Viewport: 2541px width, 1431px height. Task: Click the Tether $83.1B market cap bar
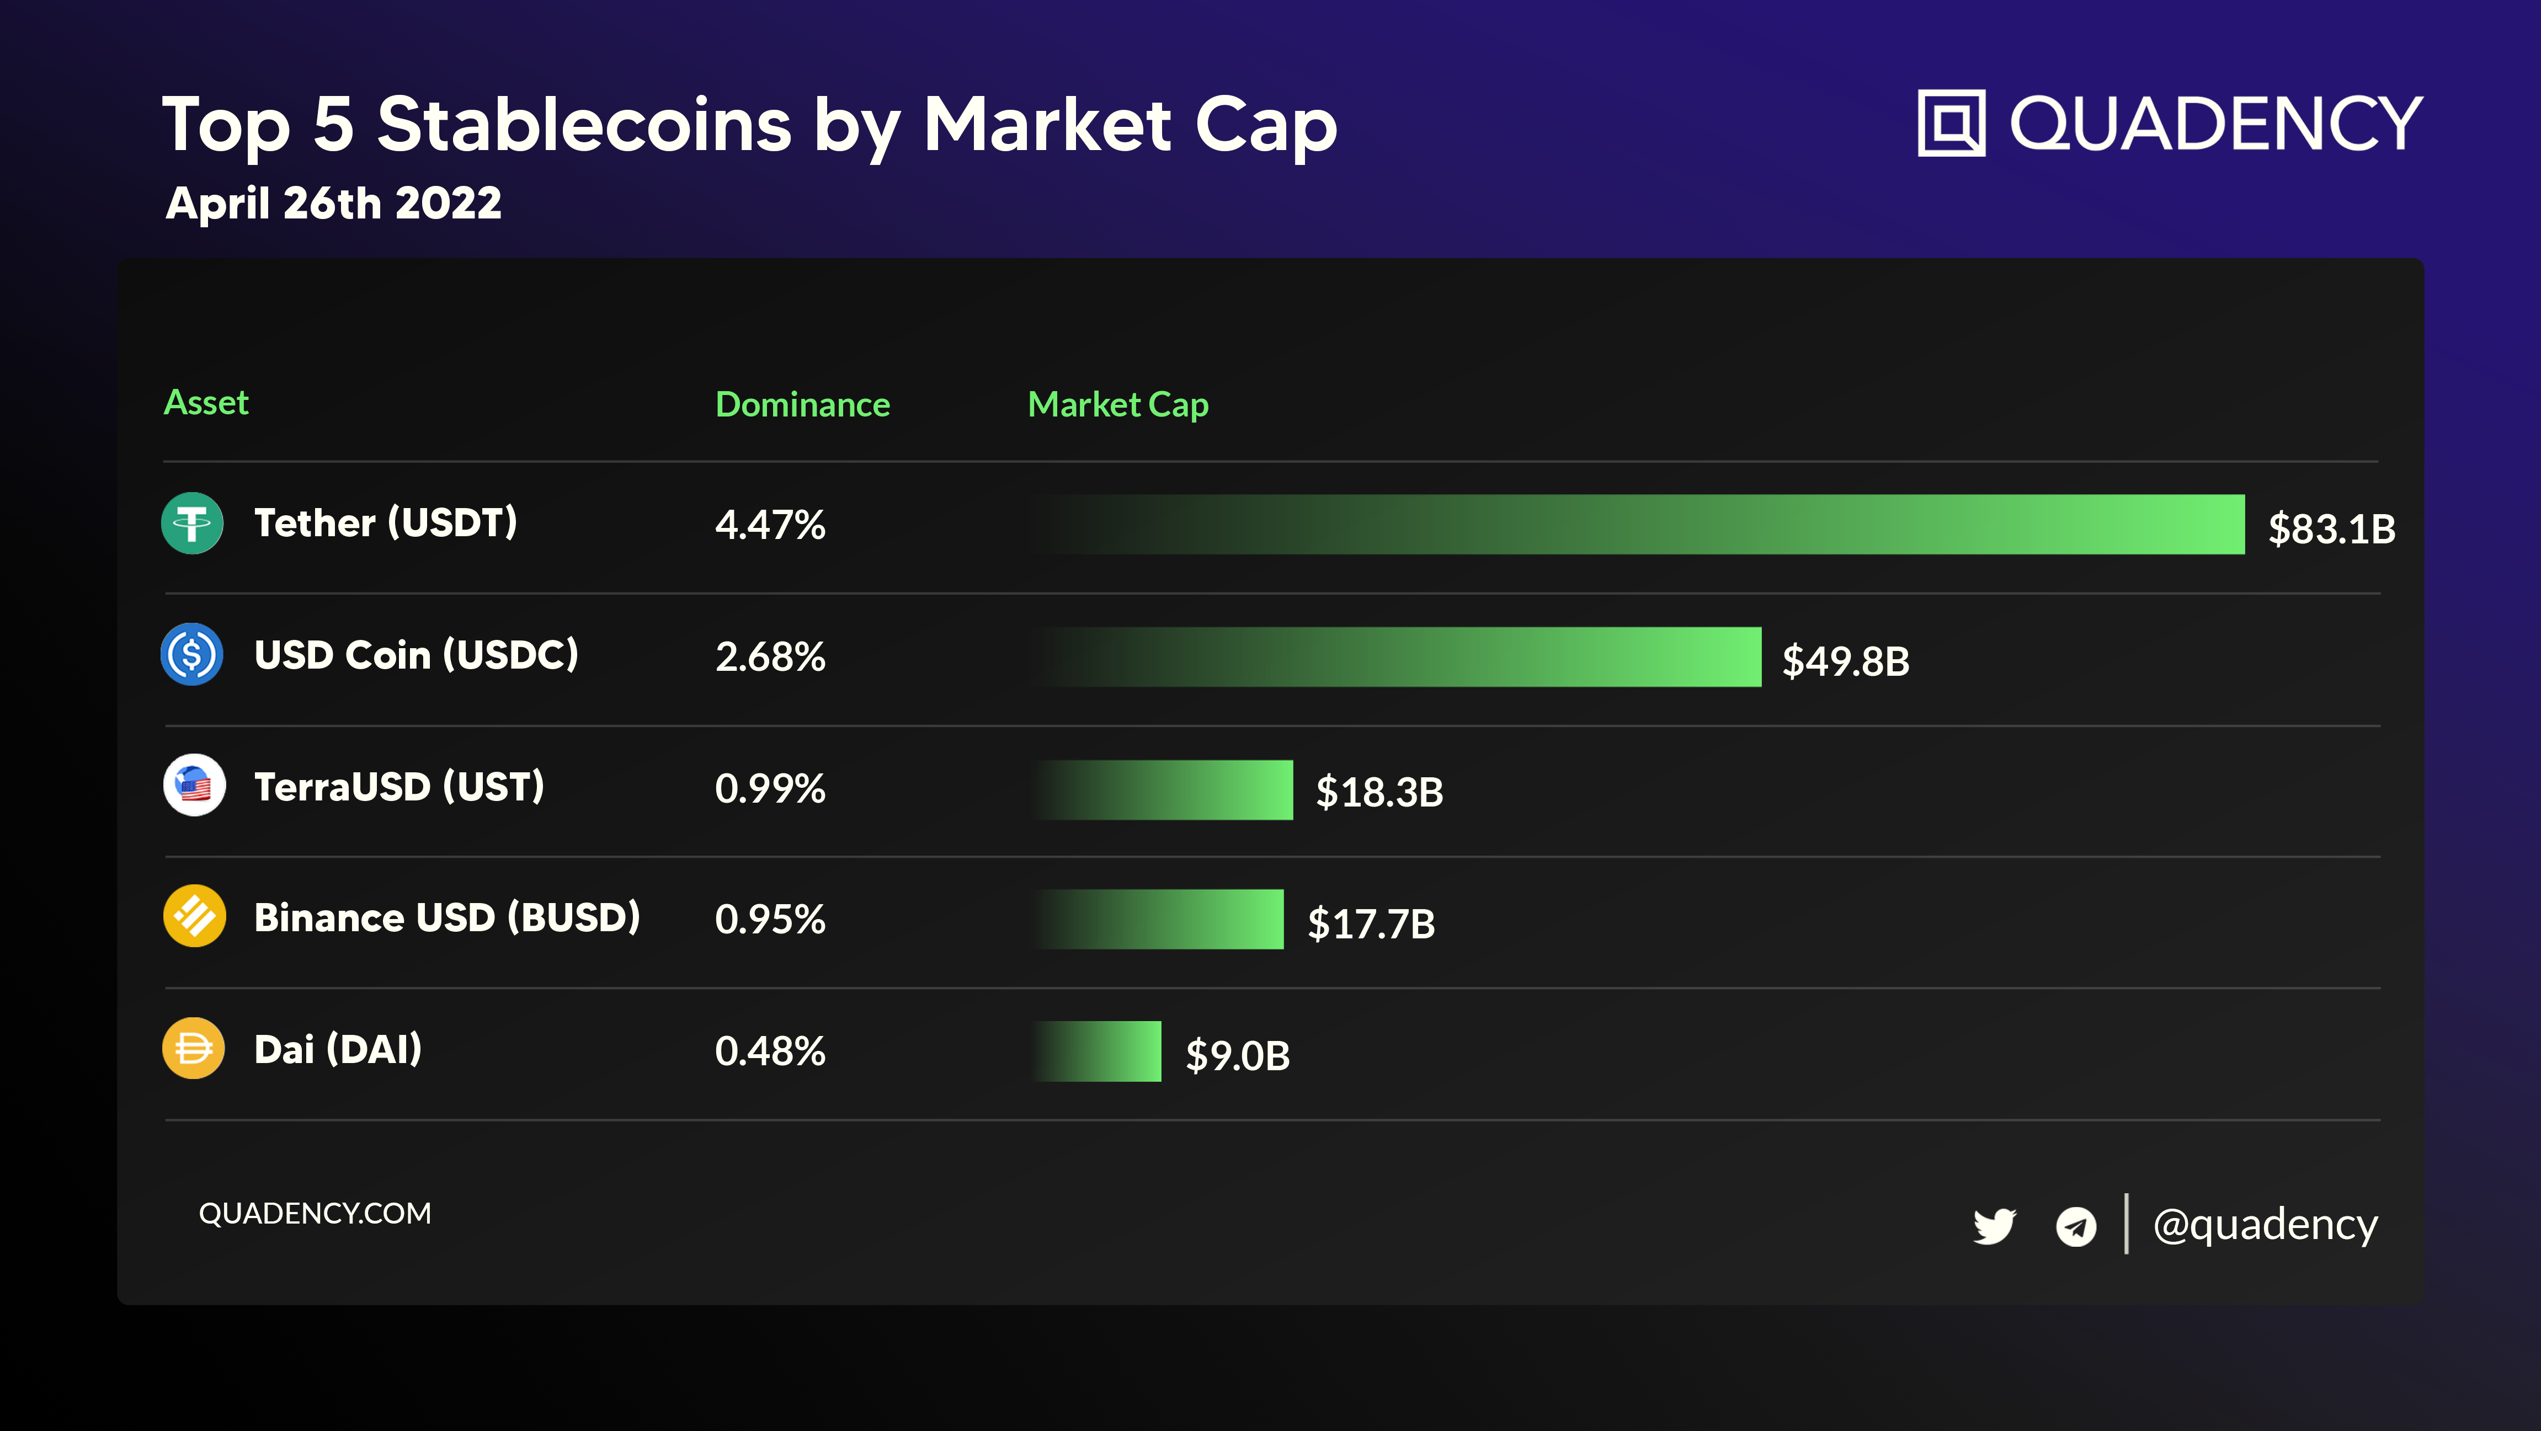tap(1638, 525)
